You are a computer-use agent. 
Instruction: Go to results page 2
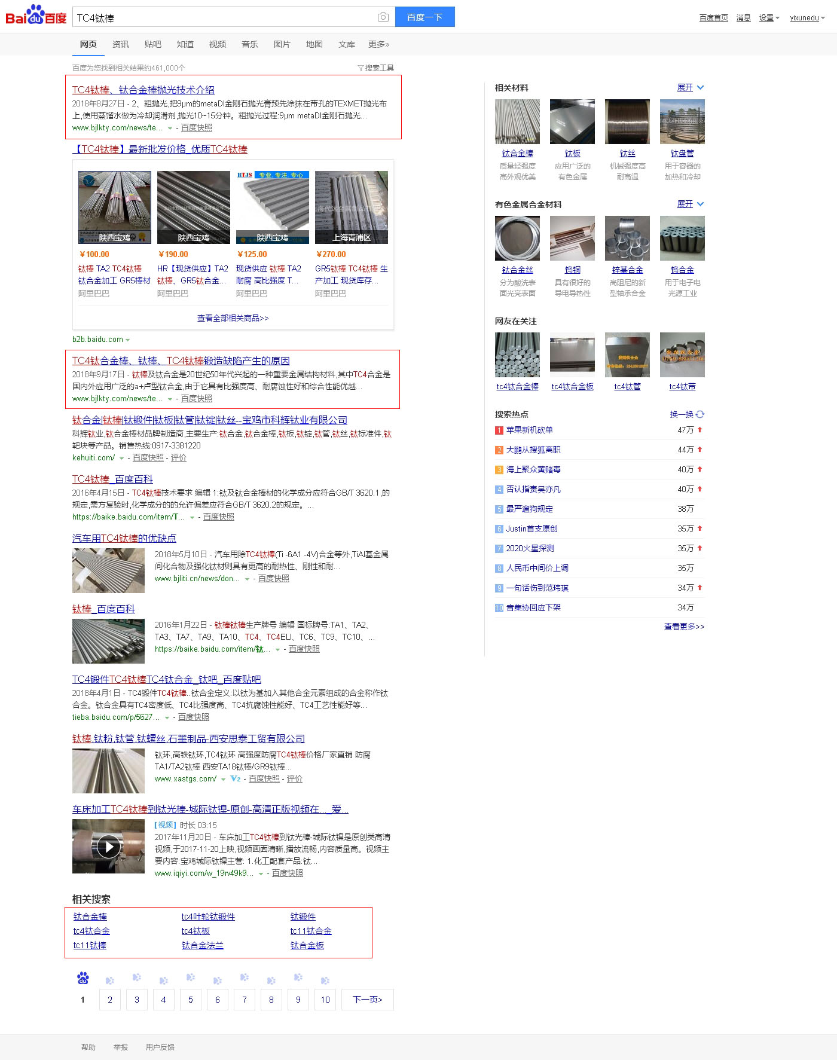[110, 1000]
